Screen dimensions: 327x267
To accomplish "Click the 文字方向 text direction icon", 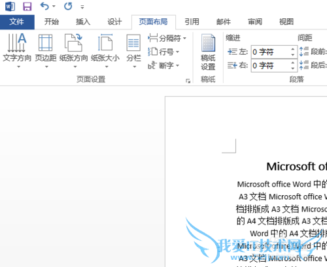I will (x=17, y=42).
